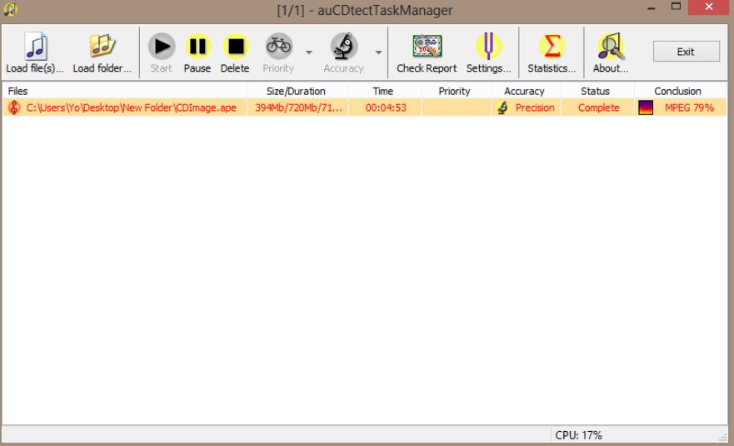Click the Accuracy microscope icon
The width and height of the screenshot is (734, 446).
(x=344, y=46)
